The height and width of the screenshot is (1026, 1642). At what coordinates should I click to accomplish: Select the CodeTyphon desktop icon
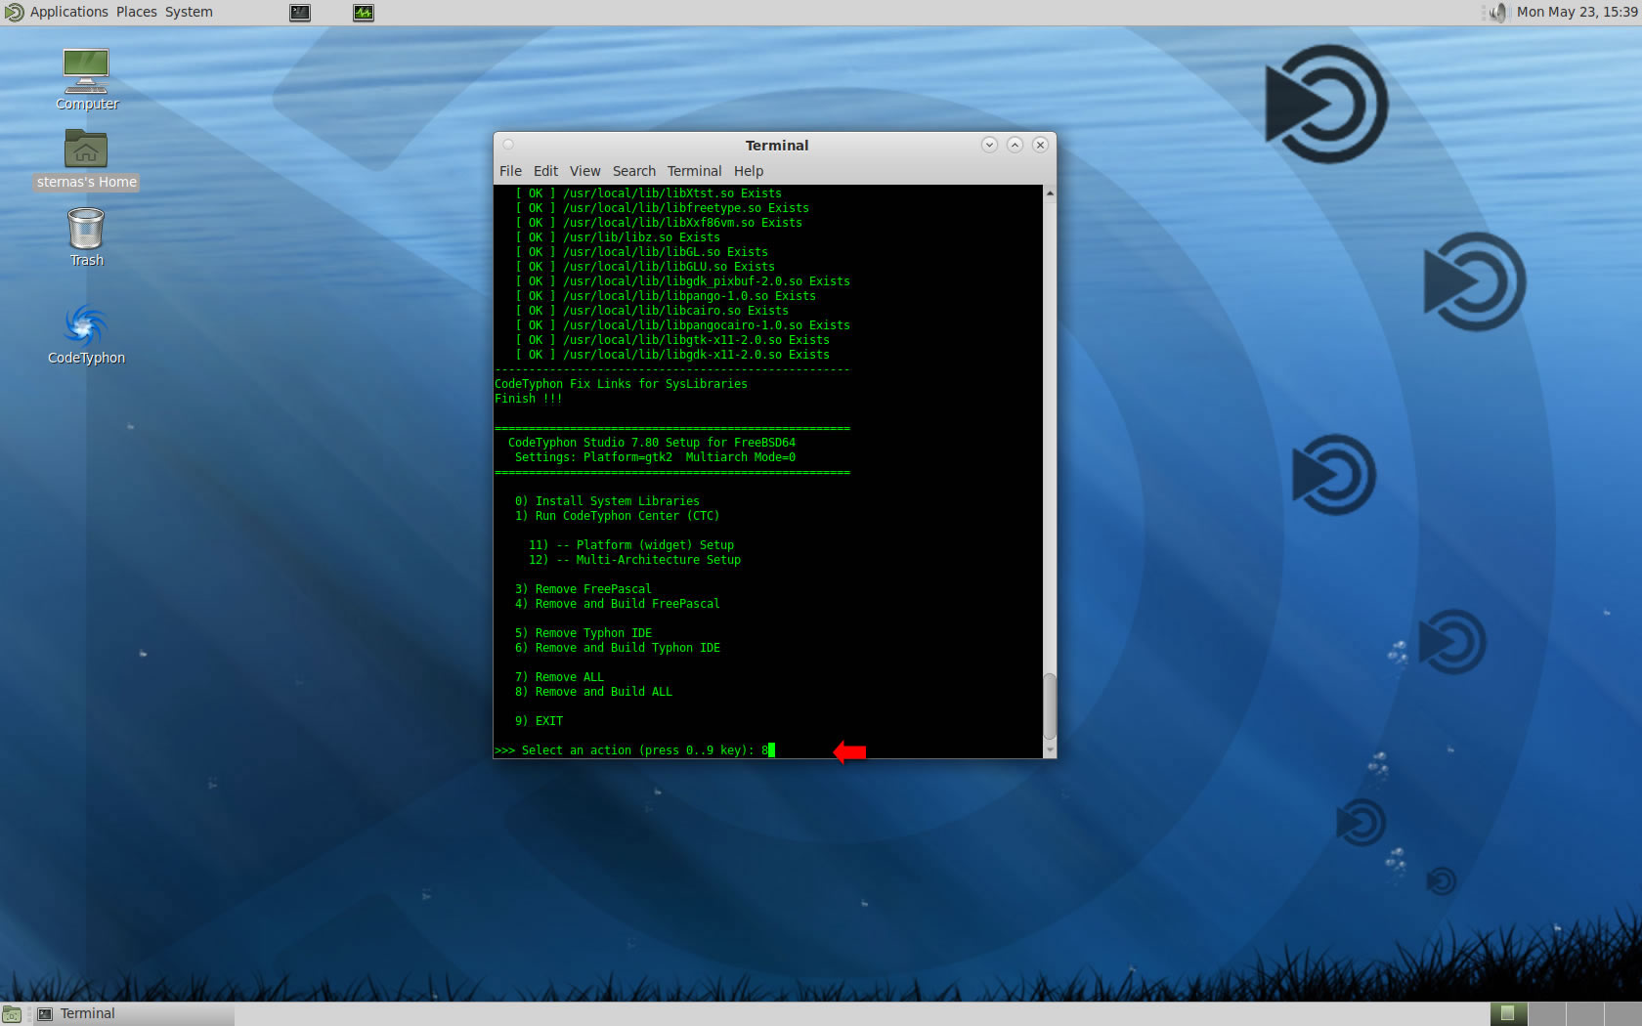tap(86, 334)
